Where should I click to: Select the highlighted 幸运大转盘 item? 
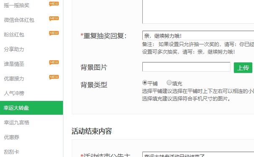[31, 108]
